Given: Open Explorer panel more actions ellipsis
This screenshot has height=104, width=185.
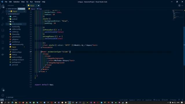Looking at the screenshot, I should coord(24,5).
